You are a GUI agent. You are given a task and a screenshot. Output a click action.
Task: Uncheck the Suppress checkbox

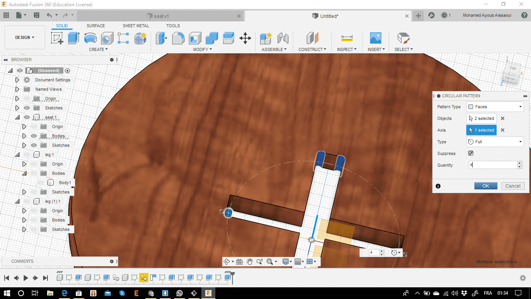[x=471, y=153]
